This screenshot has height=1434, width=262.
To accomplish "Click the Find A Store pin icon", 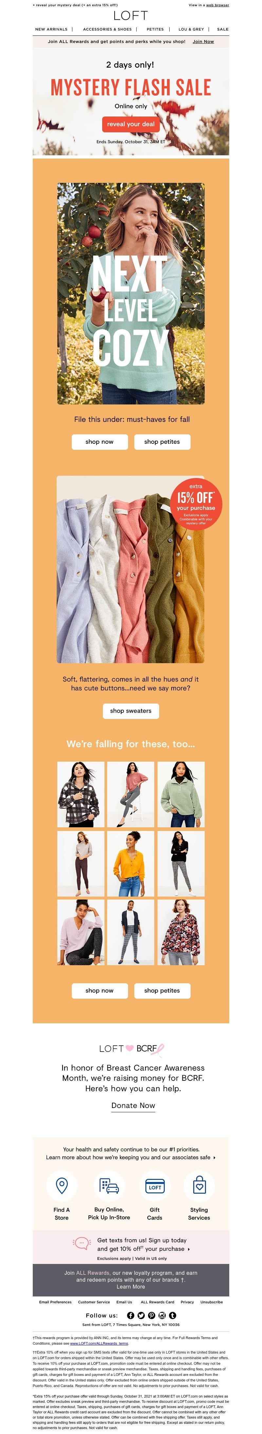I will [62, 1186].
